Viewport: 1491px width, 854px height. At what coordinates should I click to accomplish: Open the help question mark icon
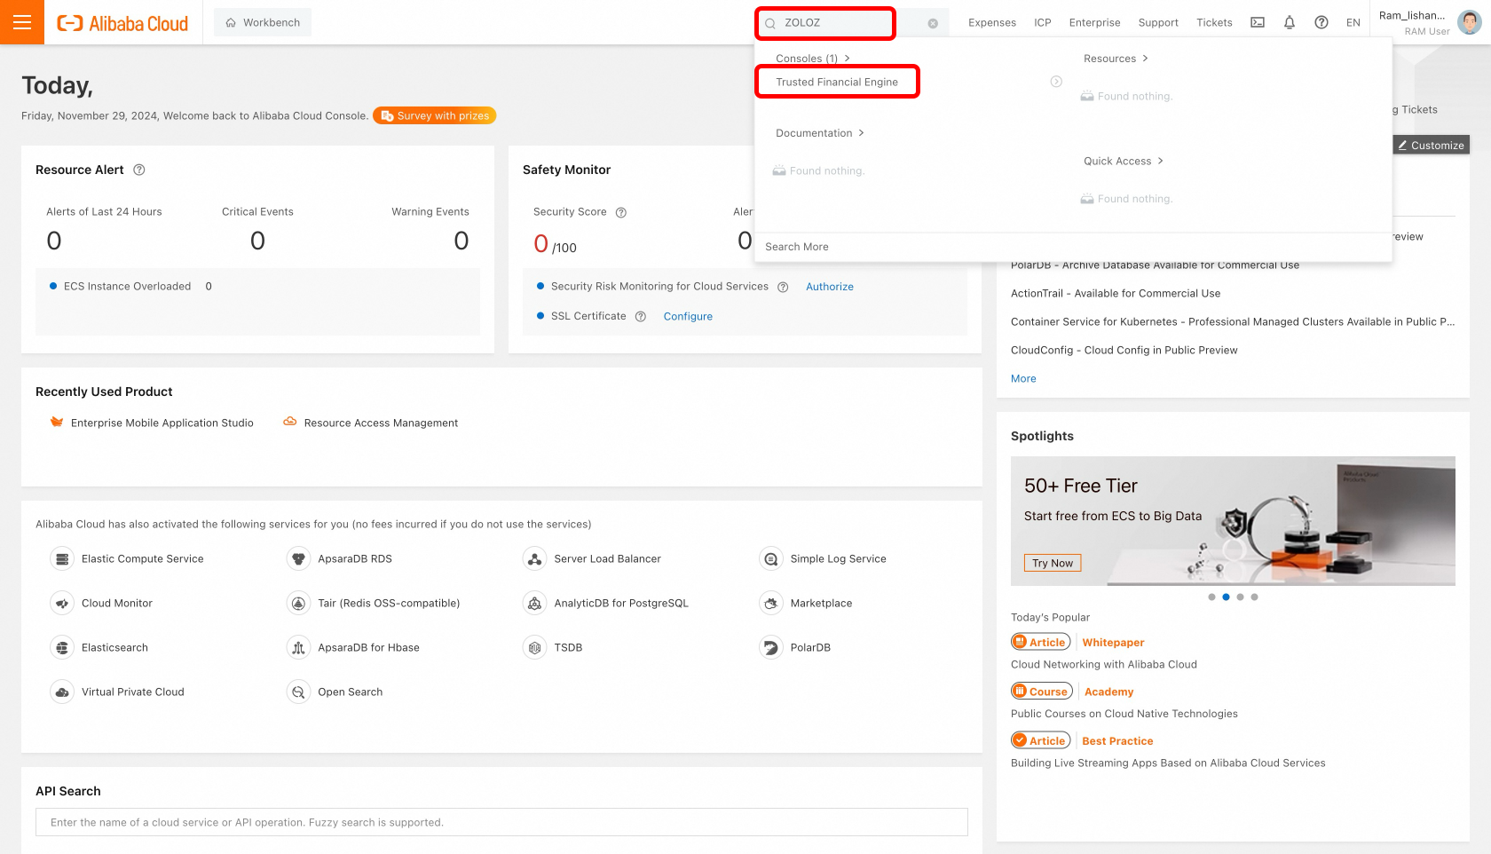pyautogui.click(x=1321, y=23)
